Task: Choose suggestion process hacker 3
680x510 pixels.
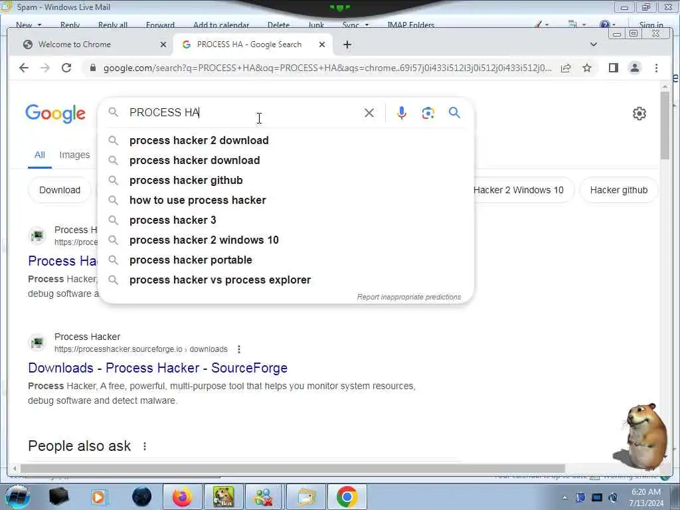Action: pyautogui.click(x=286, y=220)
